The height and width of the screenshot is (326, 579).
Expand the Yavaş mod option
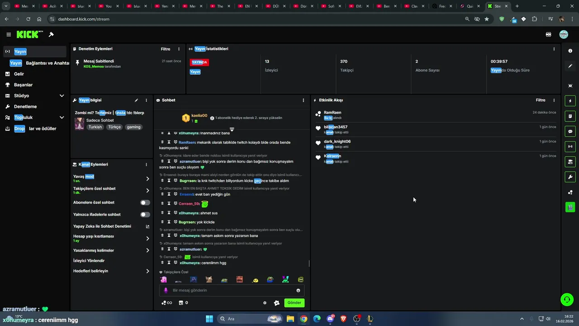pyautogui.click(x=147, y=179)
